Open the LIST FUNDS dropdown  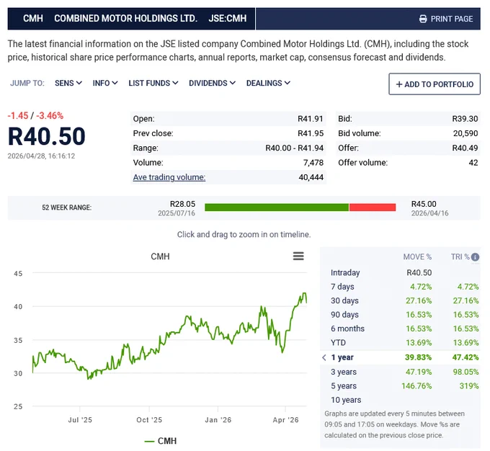pyautogui.click(x=153, y=83)
